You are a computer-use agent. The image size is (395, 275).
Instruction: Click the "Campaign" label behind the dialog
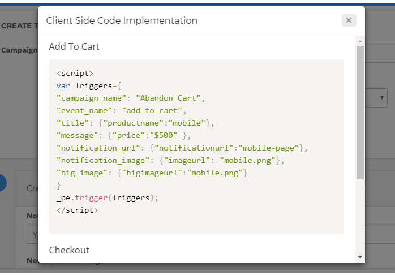19,50
